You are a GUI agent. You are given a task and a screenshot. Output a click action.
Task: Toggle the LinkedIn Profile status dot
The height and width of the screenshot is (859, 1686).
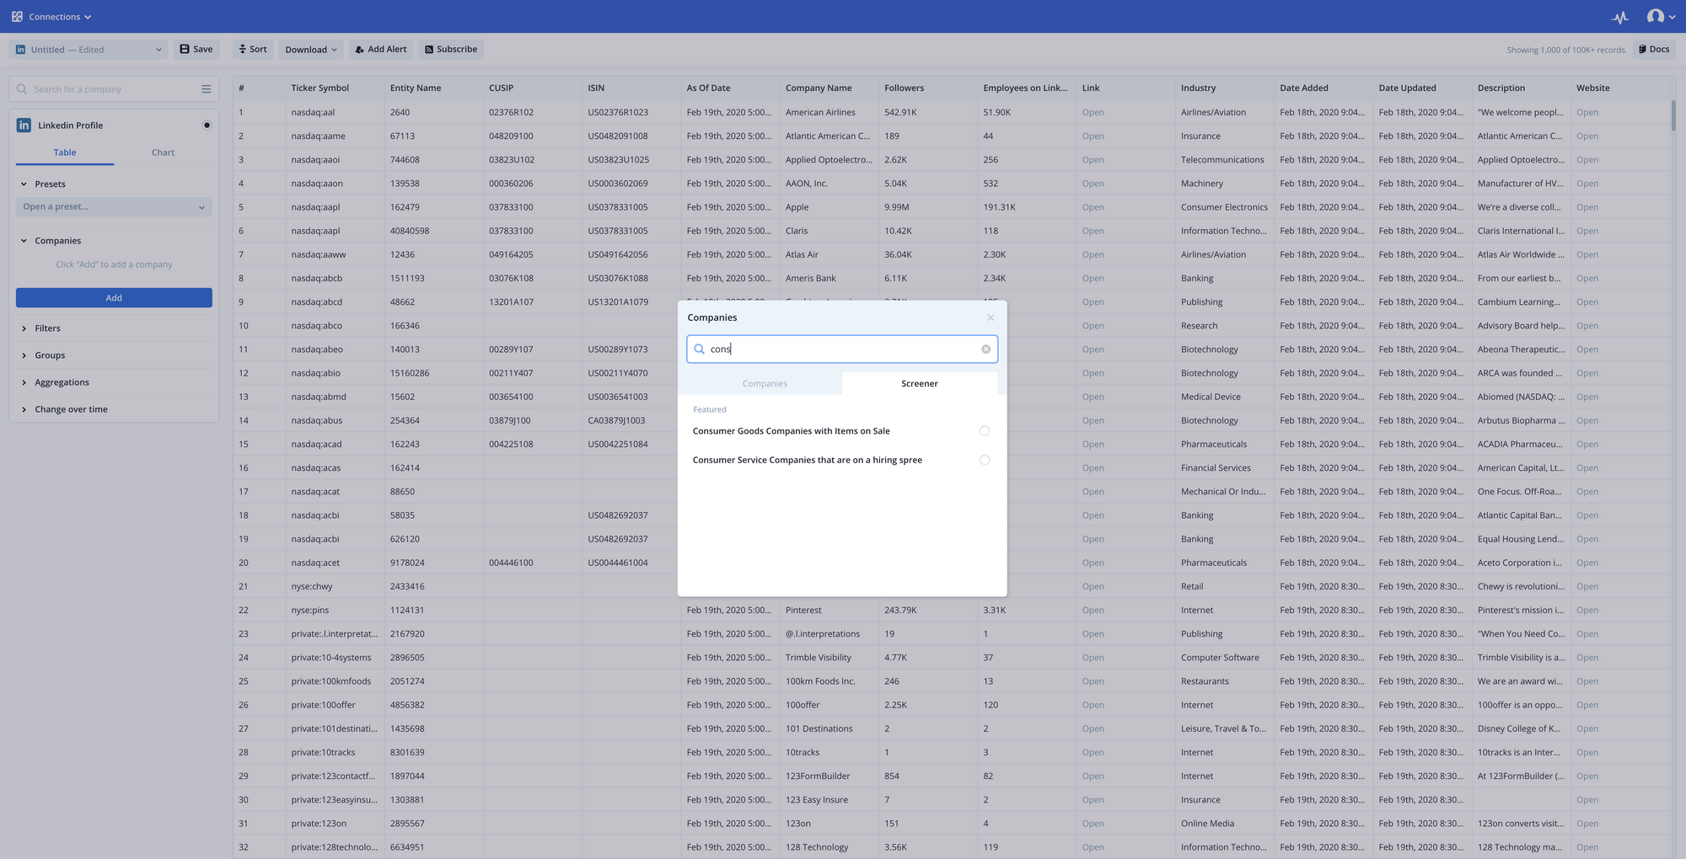coord(207,125)
